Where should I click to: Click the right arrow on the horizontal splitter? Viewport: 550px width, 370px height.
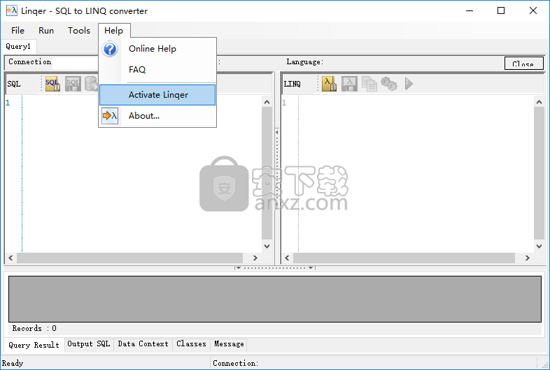point(311,268)
